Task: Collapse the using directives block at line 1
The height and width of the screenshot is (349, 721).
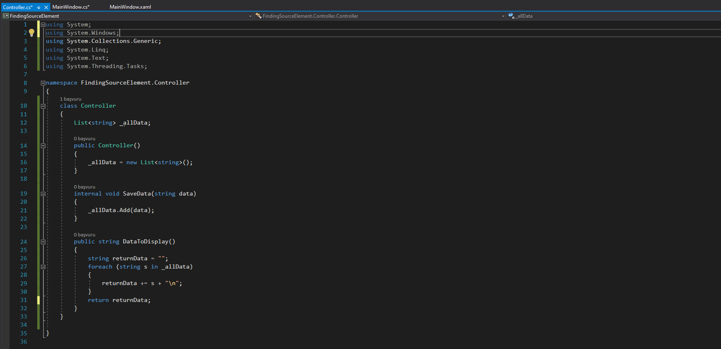Action: 43,25
